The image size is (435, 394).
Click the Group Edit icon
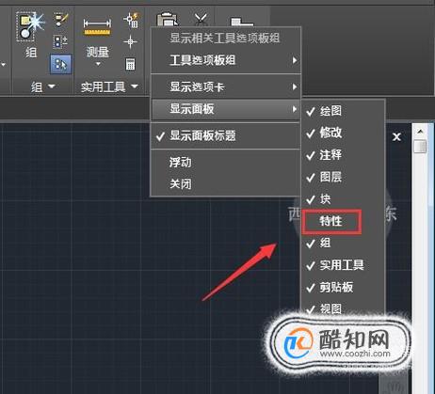60,20
